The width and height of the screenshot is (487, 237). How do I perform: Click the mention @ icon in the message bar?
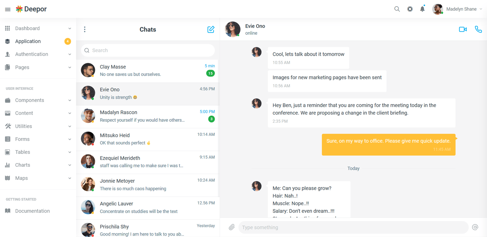pyautogui.click(x=475, y=227)
